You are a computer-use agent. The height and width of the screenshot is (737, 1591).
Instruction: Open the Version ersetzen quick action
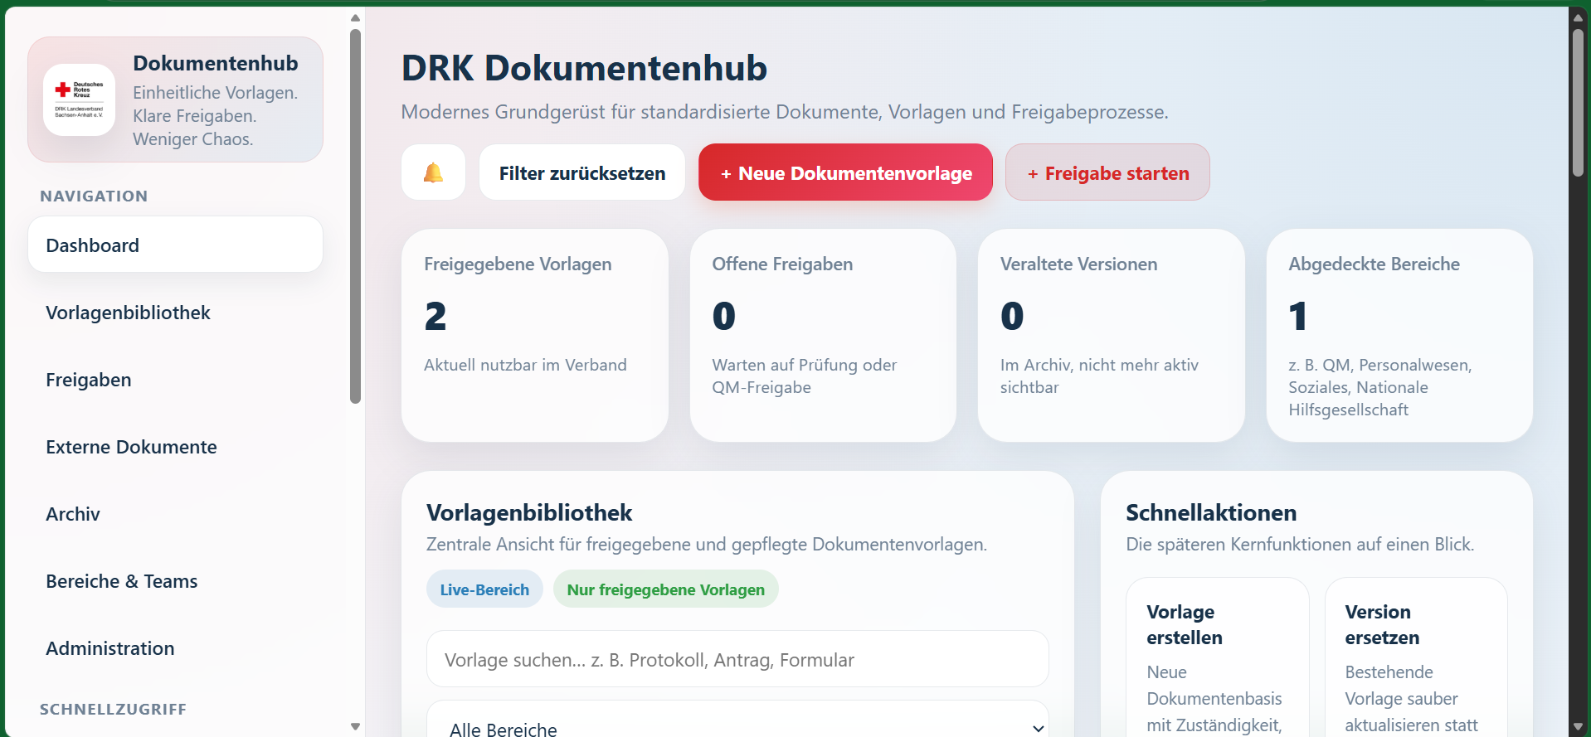[1416, 657]
